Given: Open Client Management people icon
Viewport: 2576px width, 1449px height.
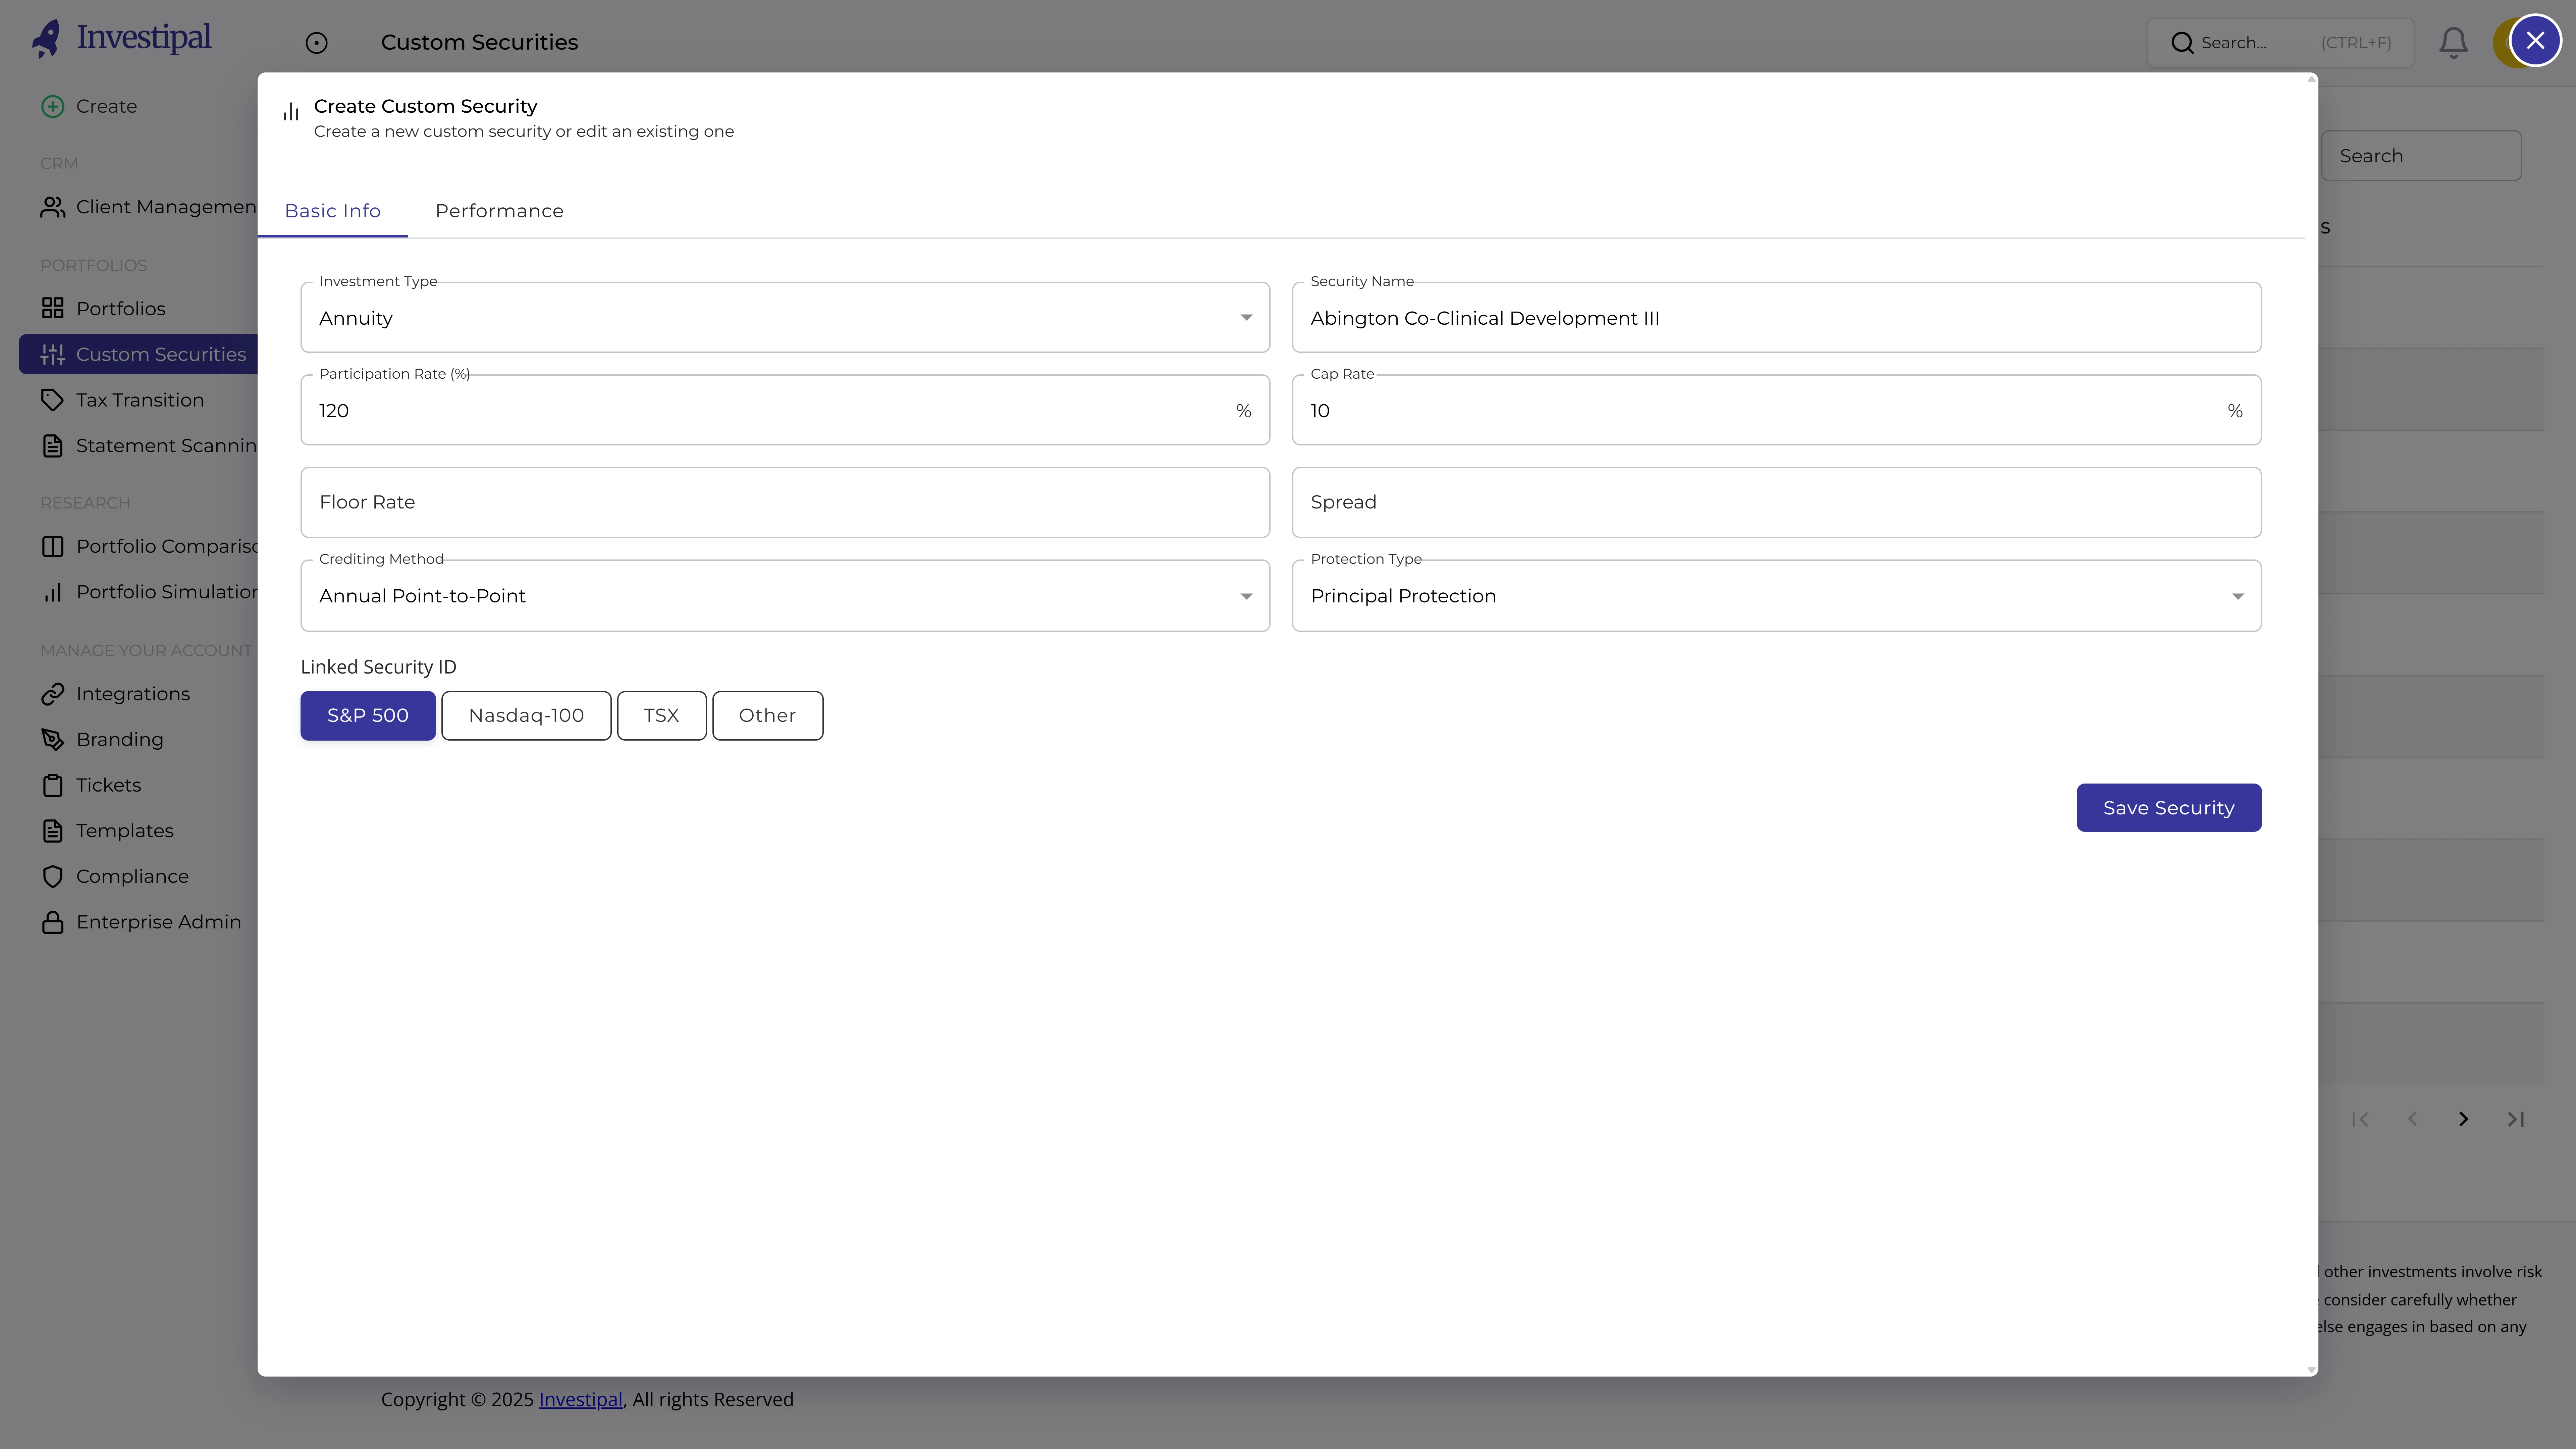Looking at the screenshot, I should click(x=53, y=207).
